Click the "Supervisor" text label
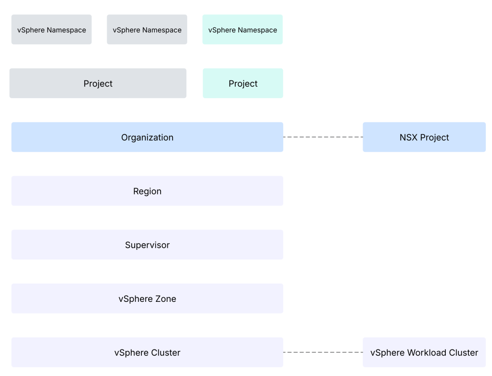 point(147,245)
